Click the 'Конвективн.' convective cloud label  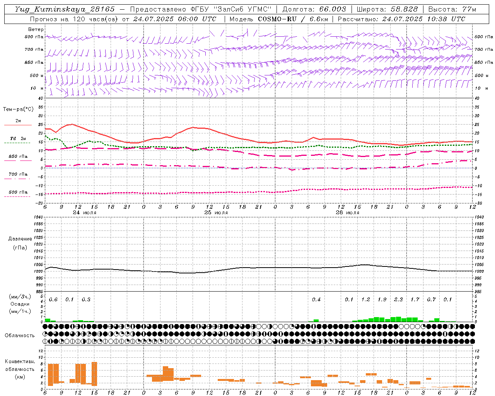pos(20,362)
